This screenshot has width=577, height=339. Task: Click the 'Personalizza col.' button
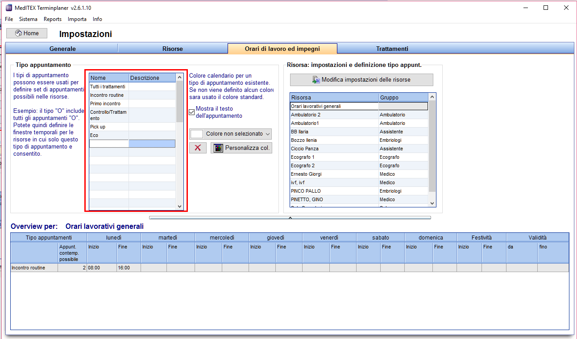[241, 148]
